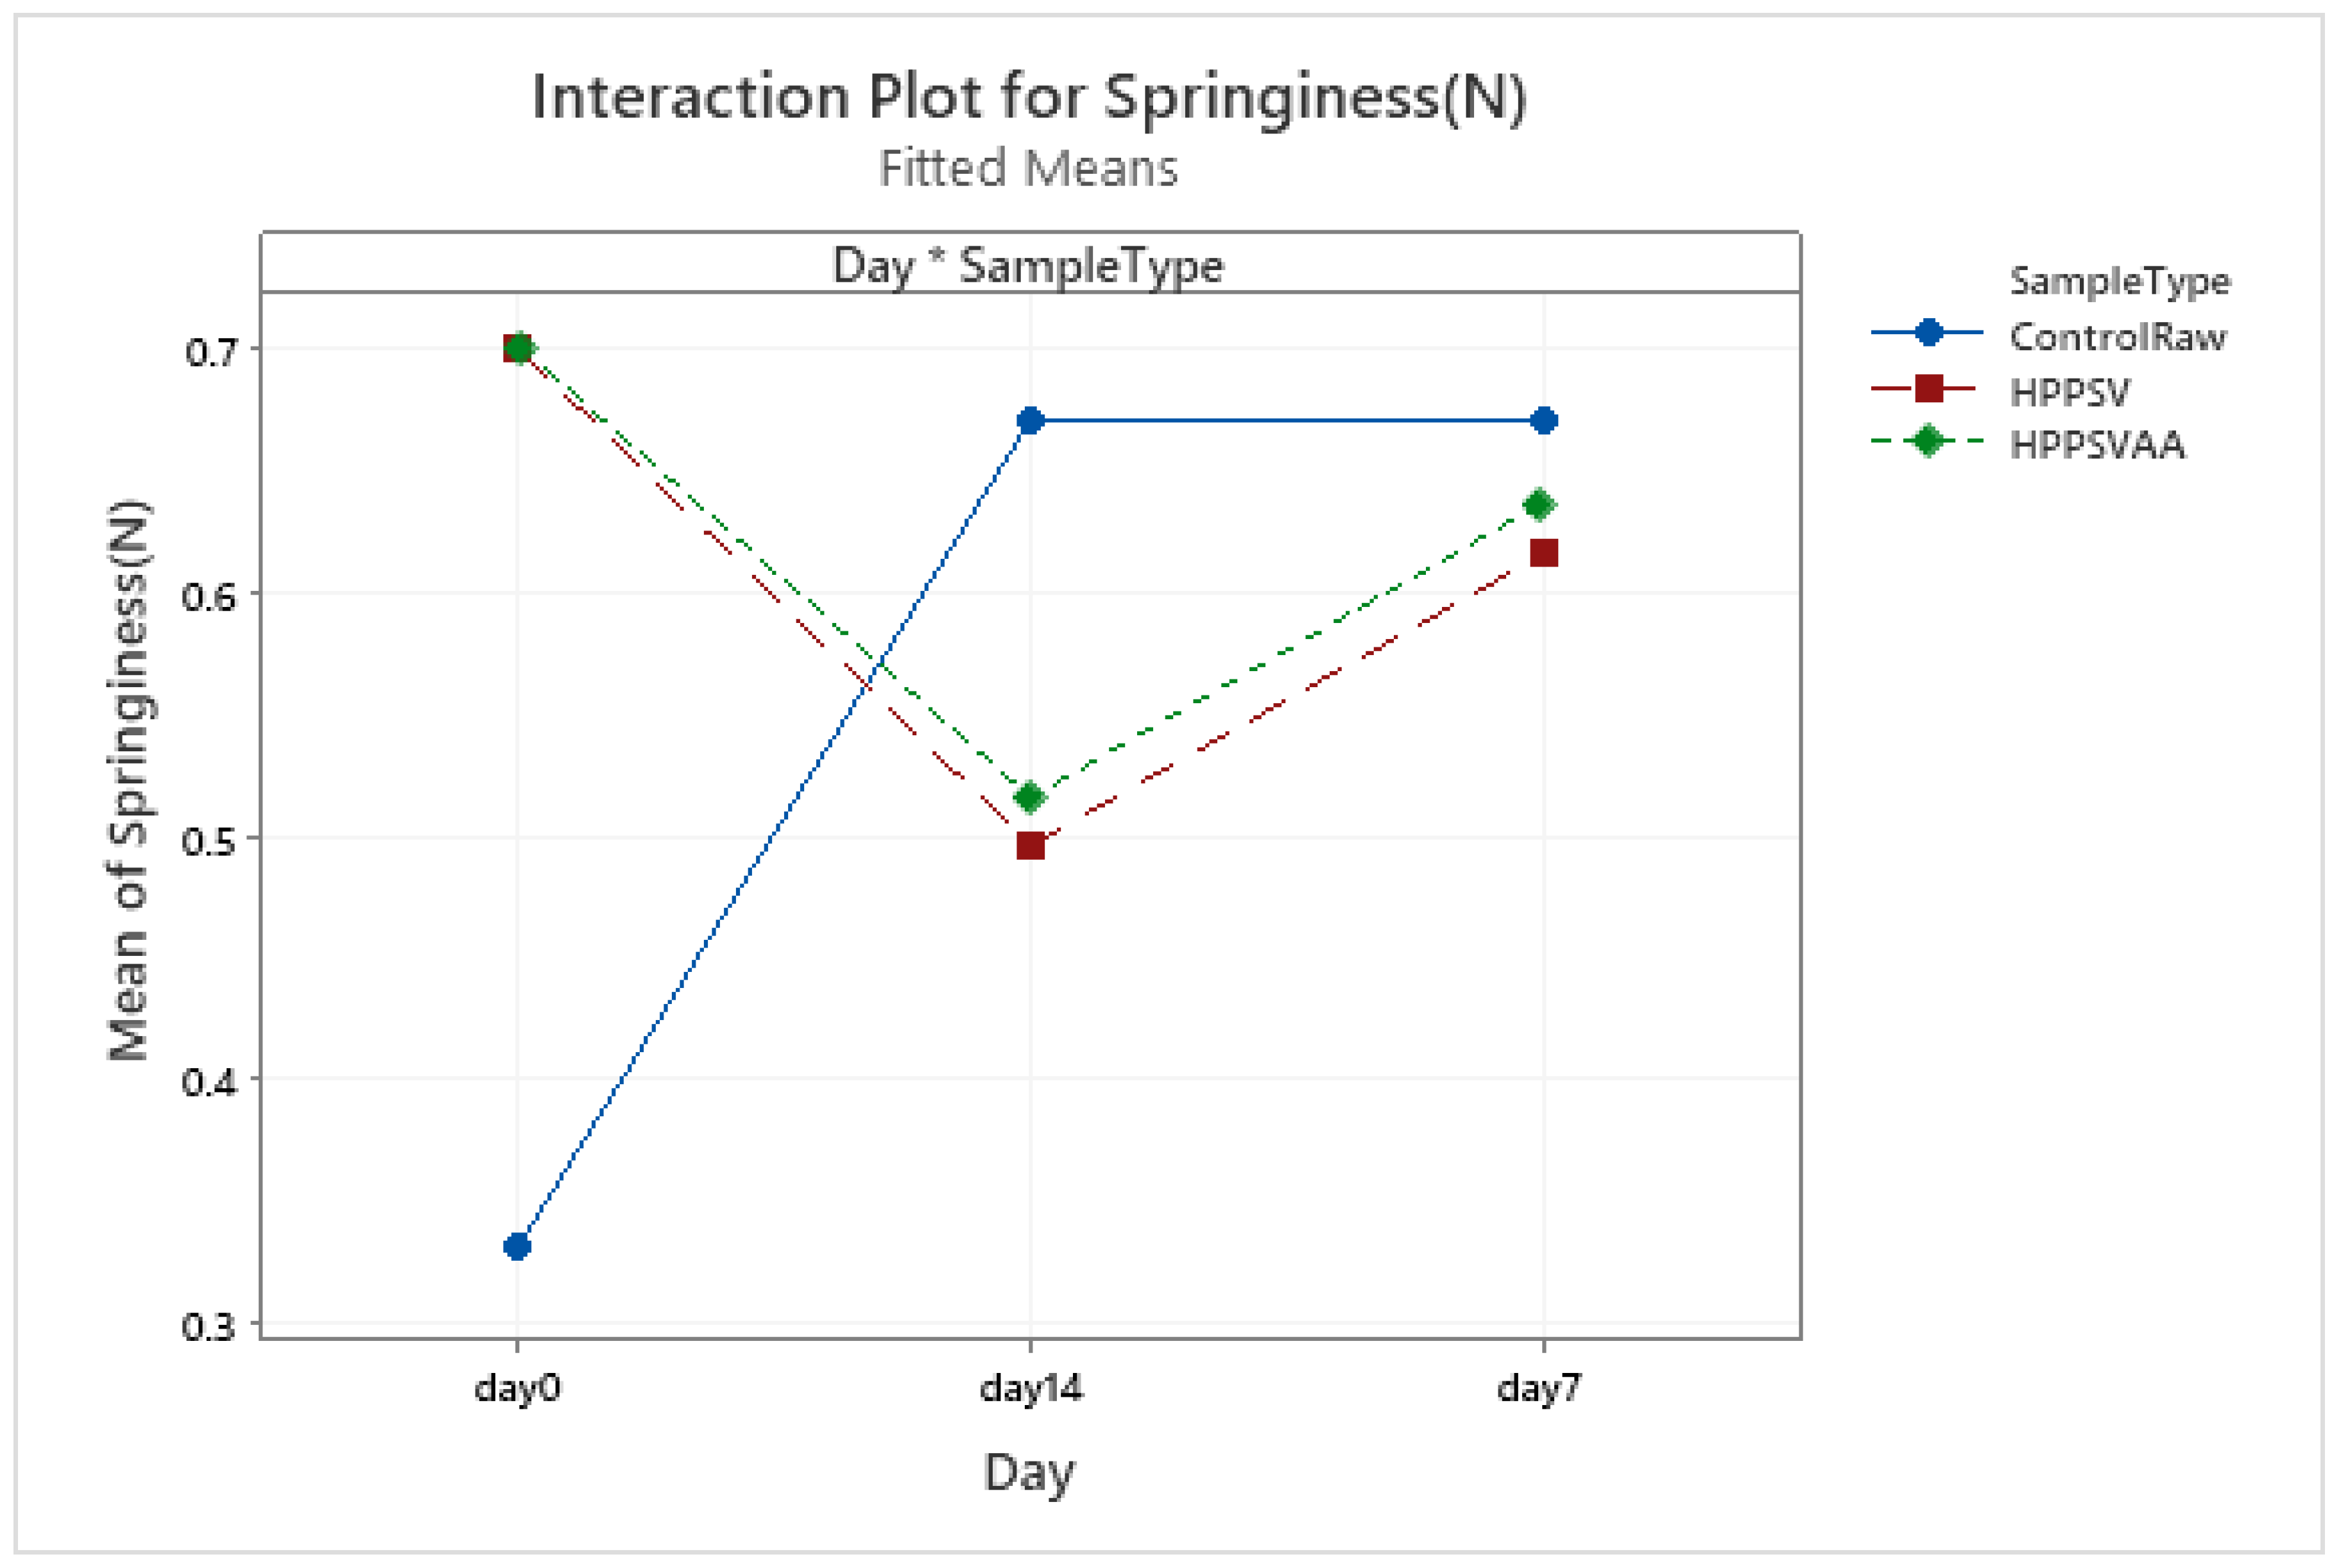
Task: Click the blue ControlRaw marker at day7
Action: pyautogui.click(x=1543, y=421)
